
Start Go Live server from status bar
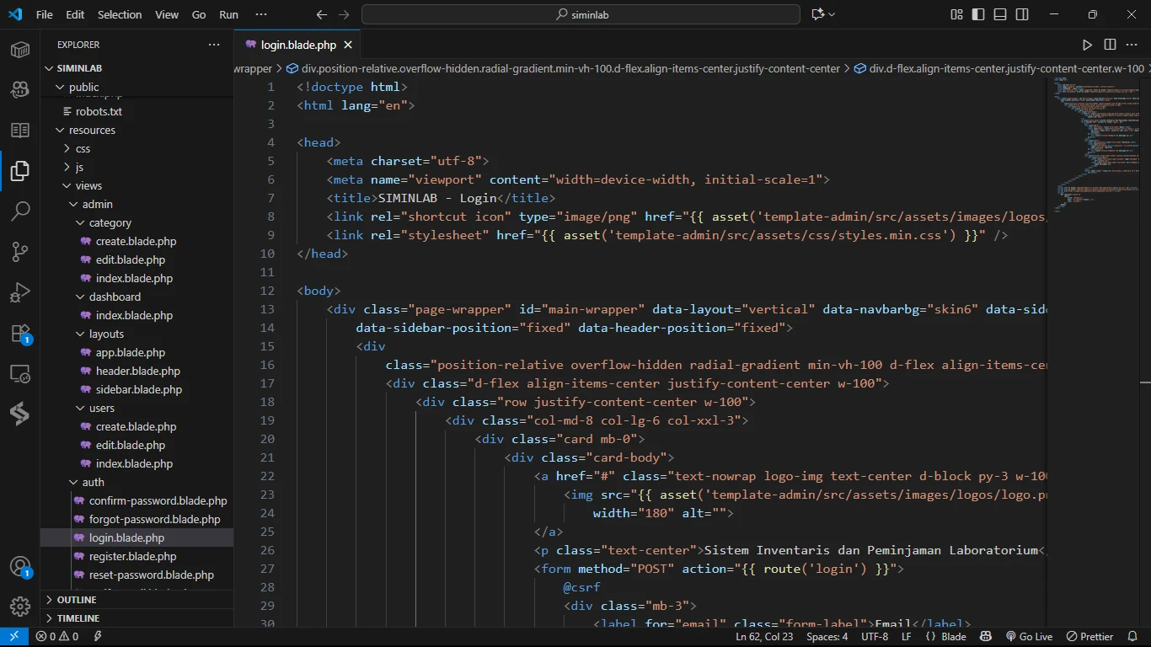tap(1029, 637)
